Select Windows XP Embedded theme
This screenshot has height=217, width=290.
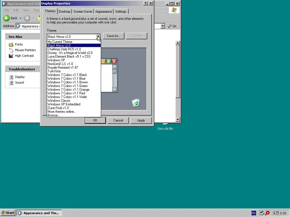[x=74, y=105]
